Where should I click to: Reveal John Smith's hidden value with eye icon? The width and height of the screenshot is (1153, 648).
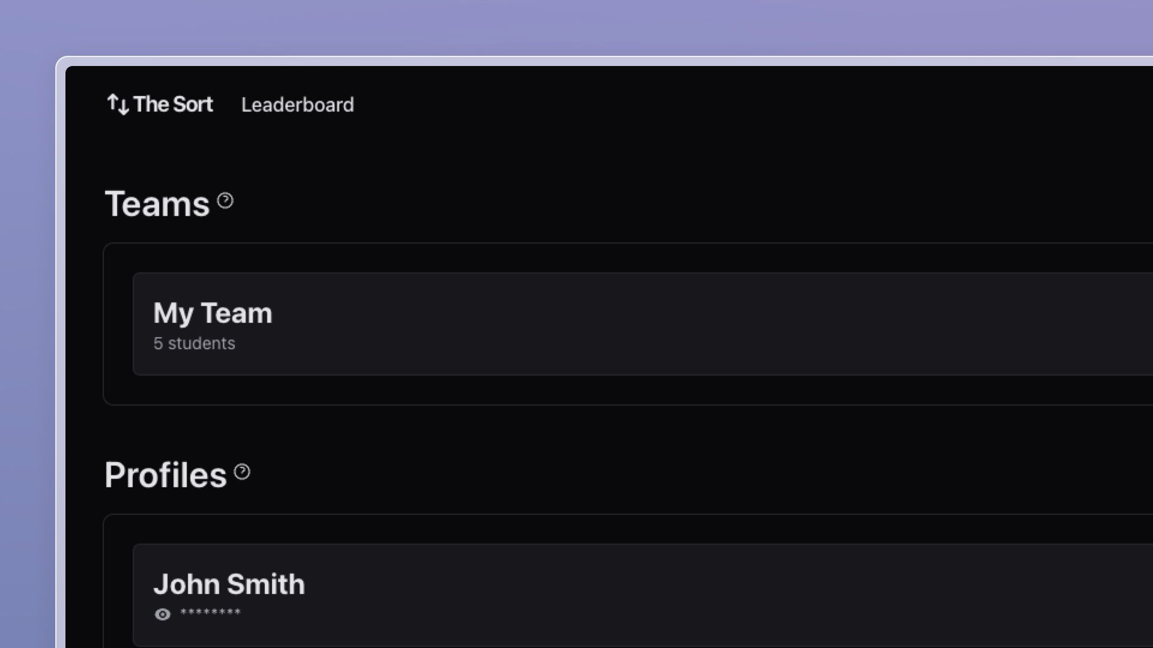pyautogui.click(x=162, y=614)
